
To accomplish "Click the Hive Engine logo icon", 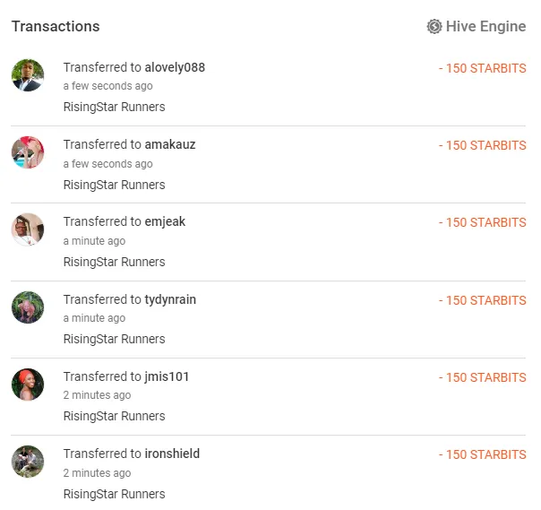I will 434,27.
